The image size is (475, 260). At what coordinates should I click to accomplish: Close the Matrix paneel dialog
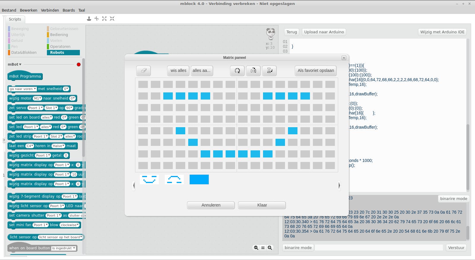tap(344, 58)
